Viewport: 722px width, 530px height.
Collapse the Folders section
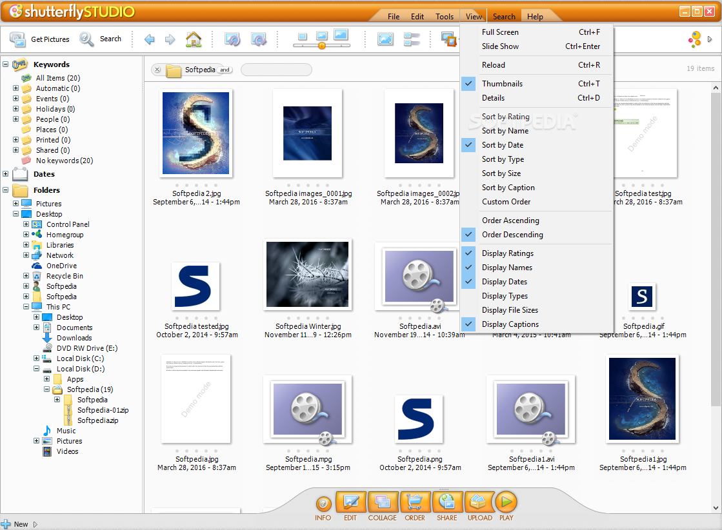6,190
